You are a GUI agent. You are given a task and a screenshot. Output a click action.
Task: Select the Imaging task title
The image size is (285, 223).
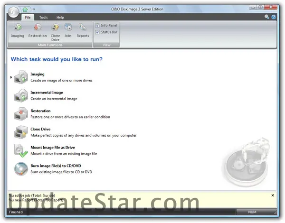coord(38,74)
